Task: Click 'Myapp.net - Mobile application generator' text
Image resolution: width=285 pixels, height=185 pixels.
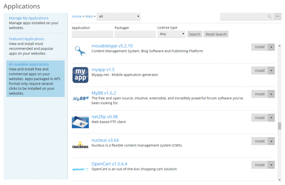Action: click(125, 75)
